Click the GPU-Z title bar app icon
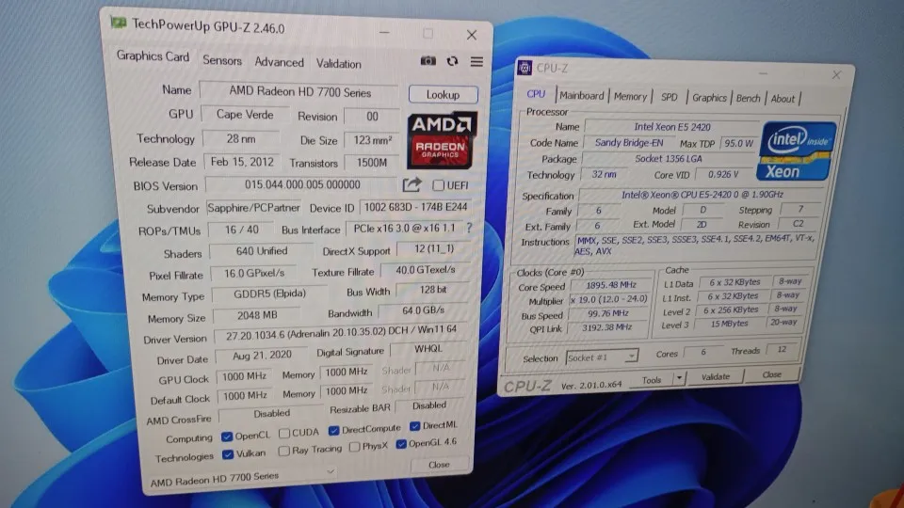The width and height of the screenshot is (904, 508). point(119,23)
